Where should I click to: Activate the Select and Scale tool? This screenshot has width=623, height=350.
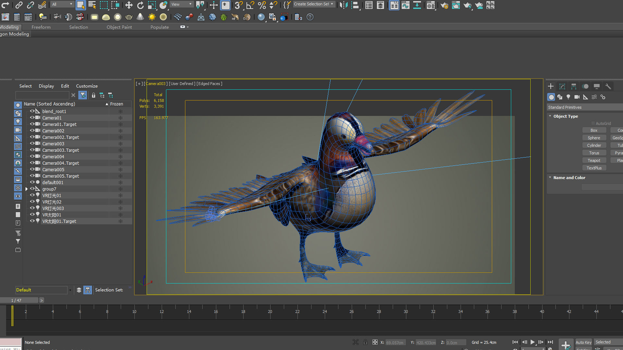[x=152, y=5]
